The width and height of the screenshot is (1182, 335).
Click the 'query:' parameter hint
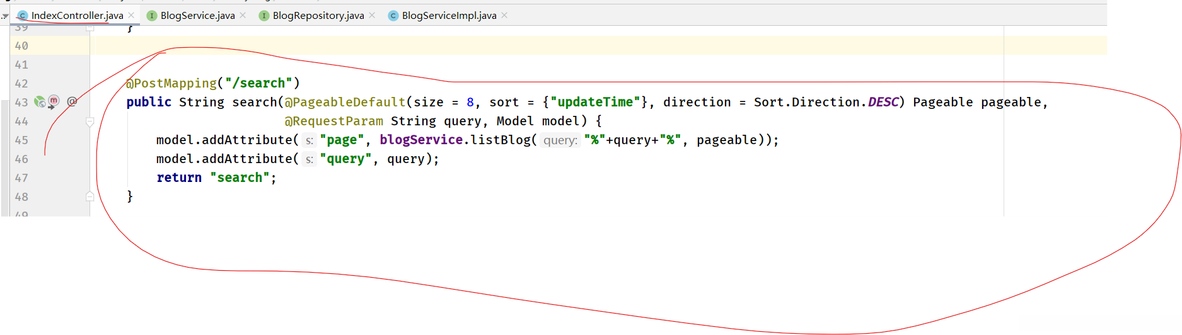(x=560, y=140)
